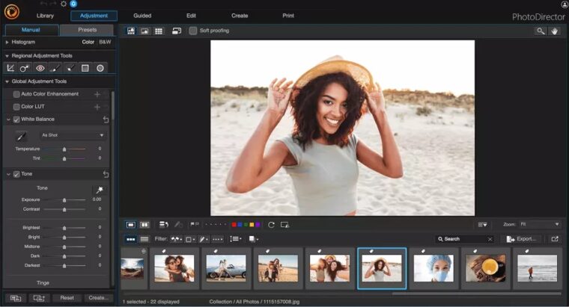Click the Export... button
569x307 pixels.
523,239
